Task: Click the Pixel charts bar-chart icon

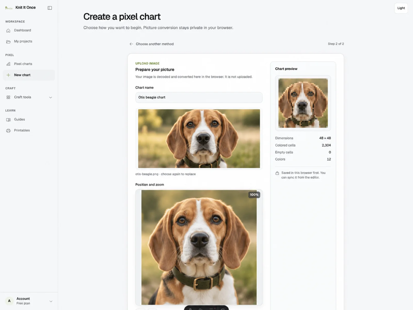Action: click(x=8, y=64)
